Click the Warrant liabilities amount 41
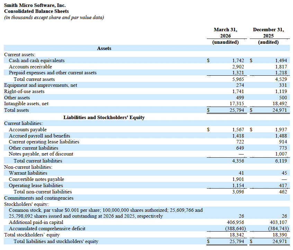 click(241, 173)
